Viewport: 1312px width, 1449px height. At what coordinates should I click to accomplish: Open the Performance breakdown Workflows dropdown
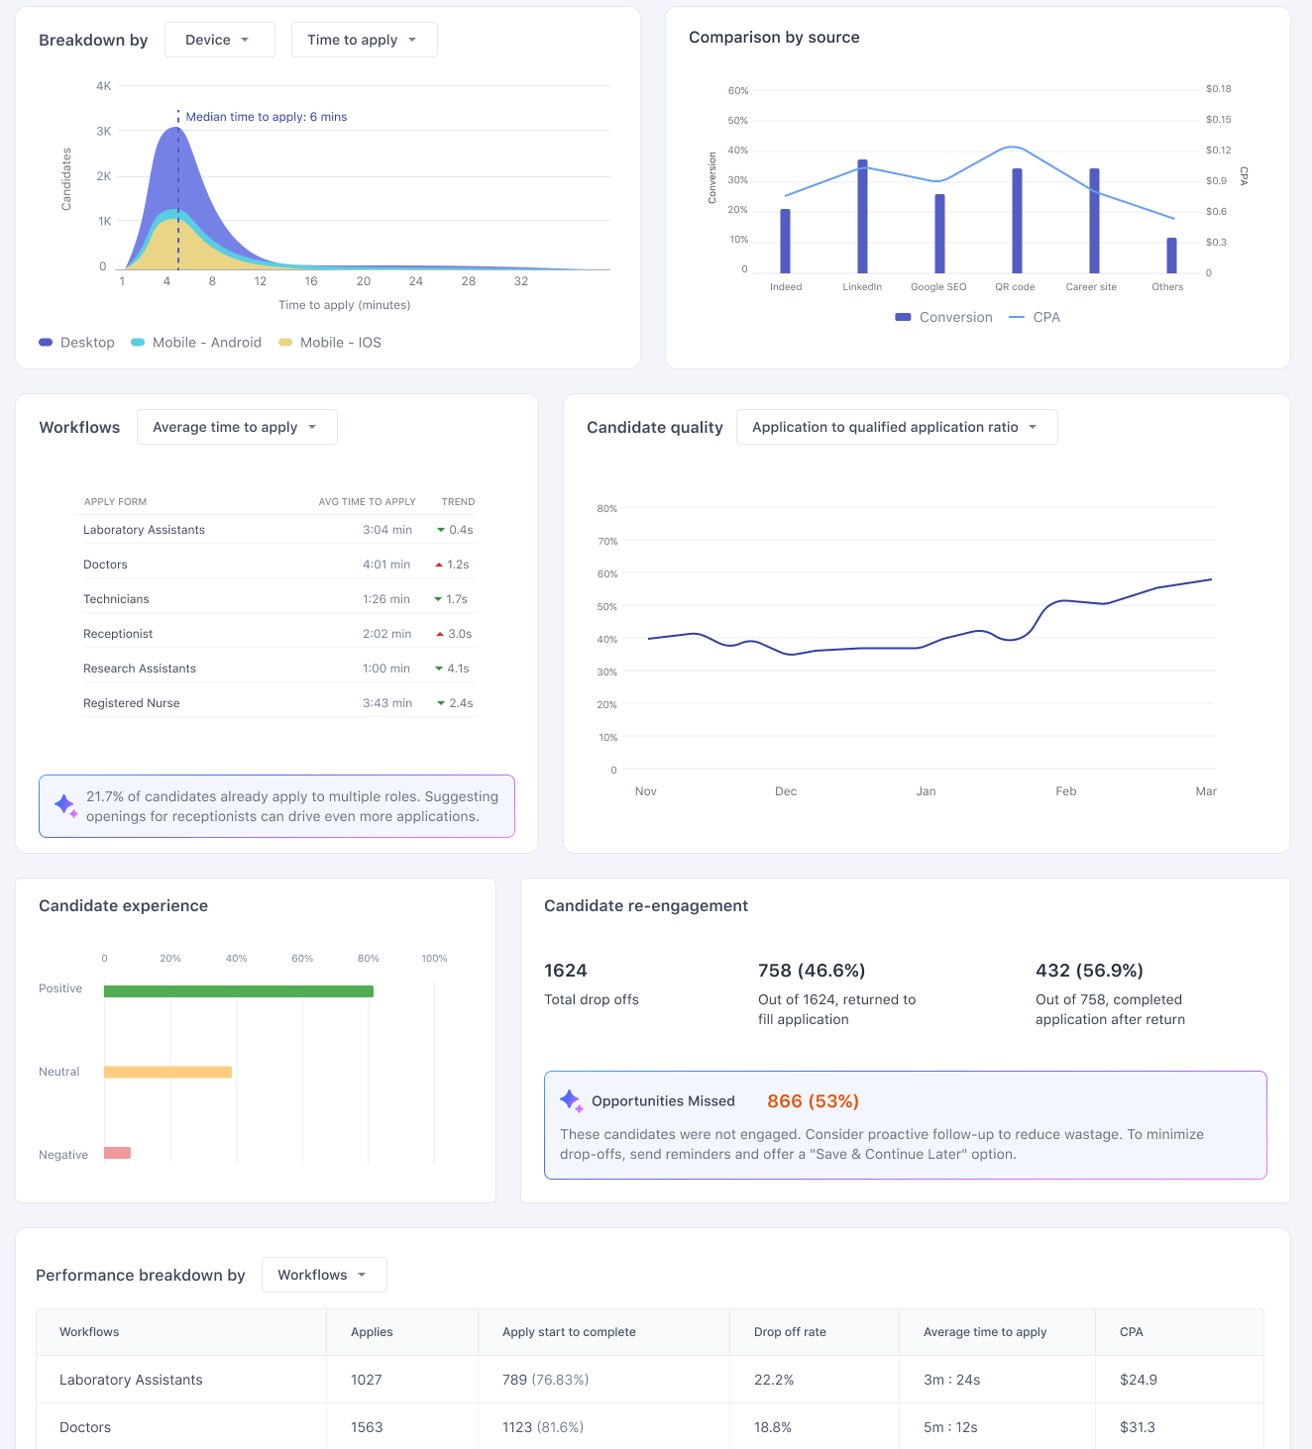tap(324, 1275)
